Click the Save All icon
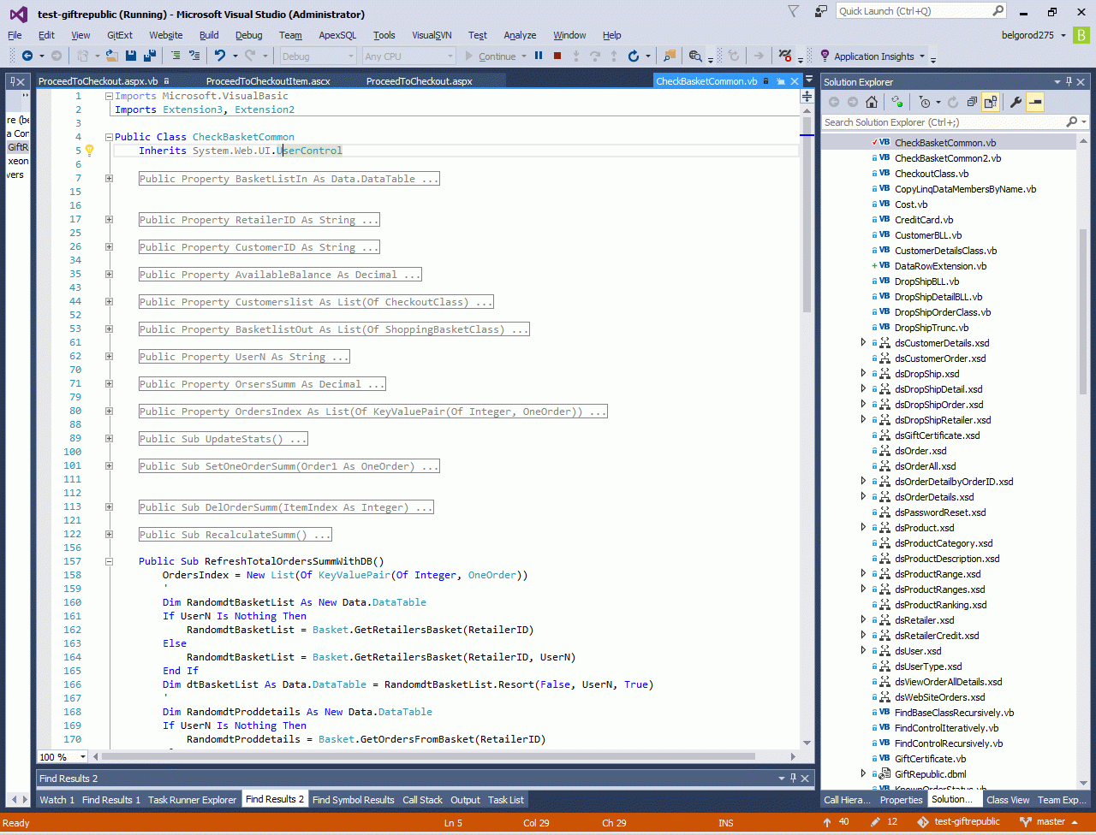Image resolution: width=1096 pixels, height=835 pixels. coord(150,56)
